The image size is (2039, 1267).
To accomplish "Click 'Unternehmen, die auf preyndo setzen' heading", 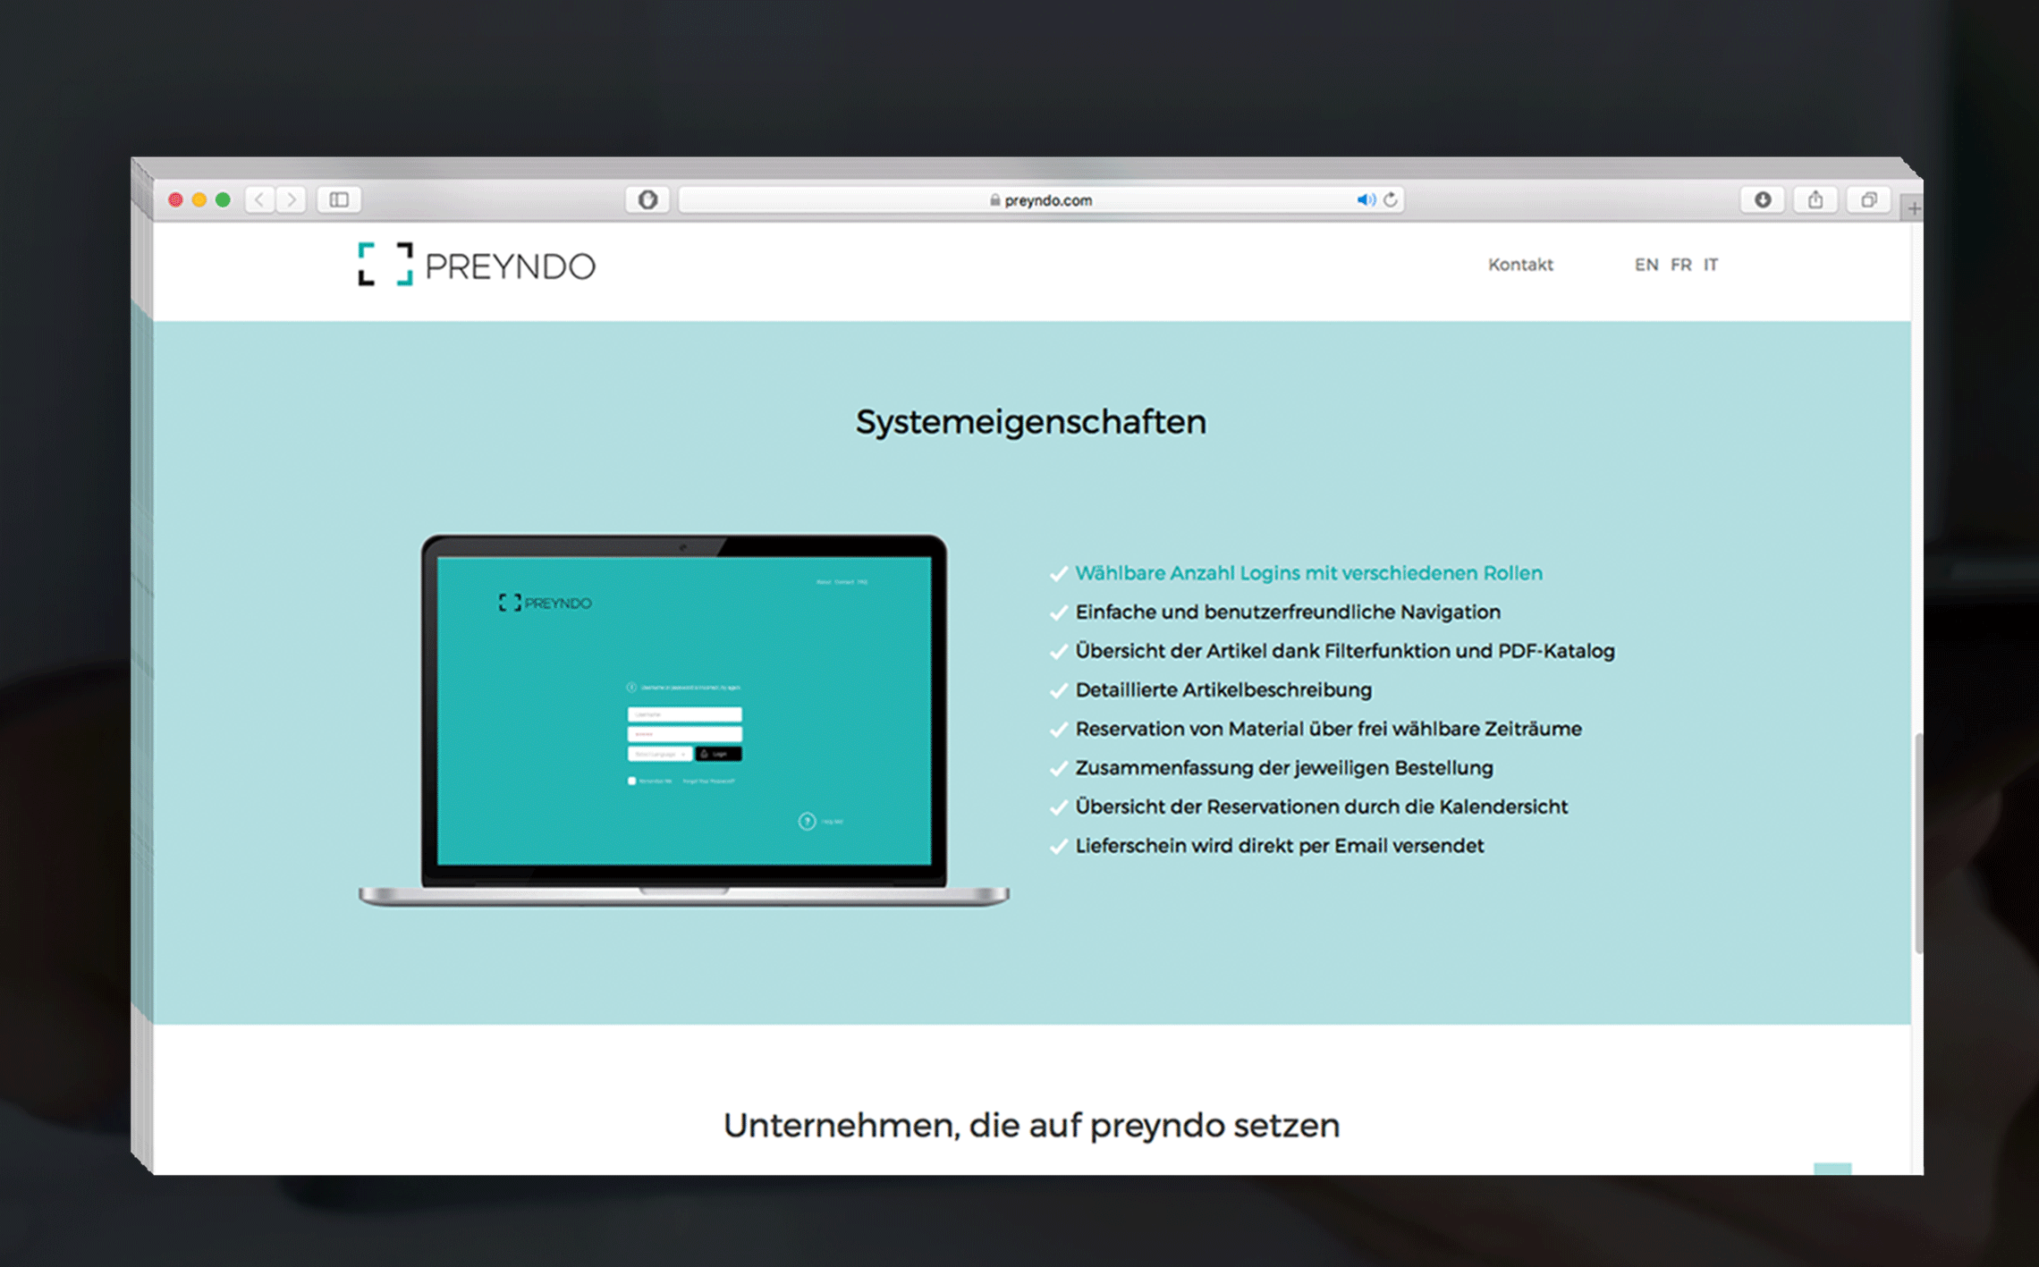I will [x=1031, y=1126].
